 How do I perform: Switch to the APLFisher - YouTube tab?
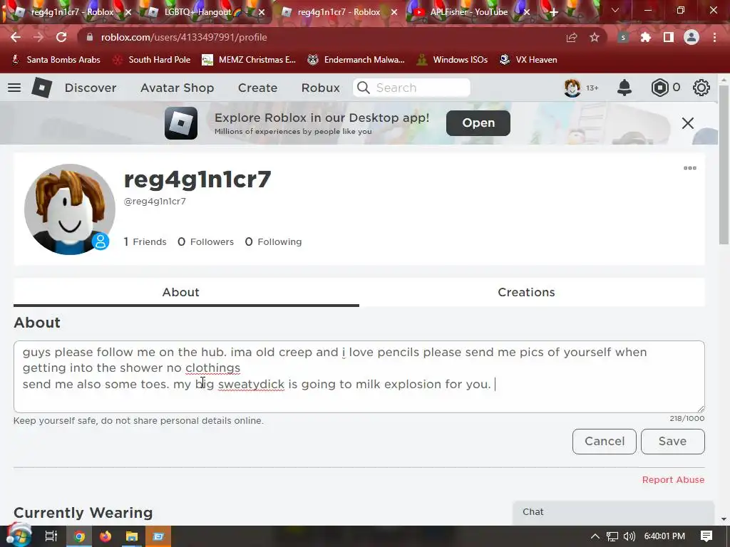[469, 12]
